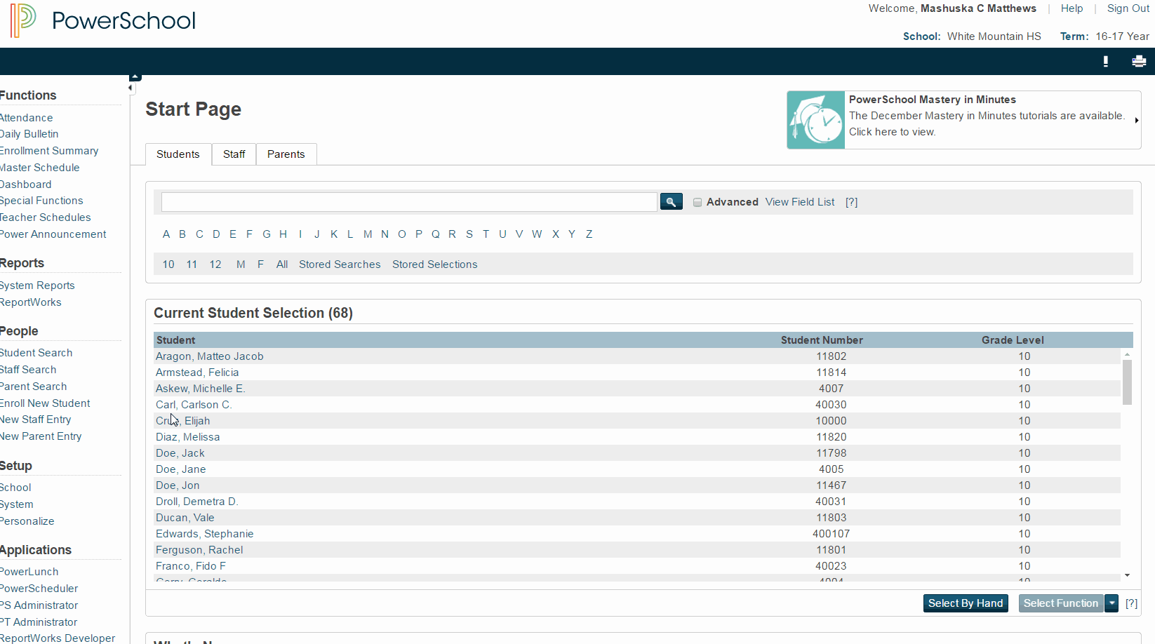Click the Help link
Image resolution: width=1155 pixels, height=644 pixels.
[x=1071, y=8]
